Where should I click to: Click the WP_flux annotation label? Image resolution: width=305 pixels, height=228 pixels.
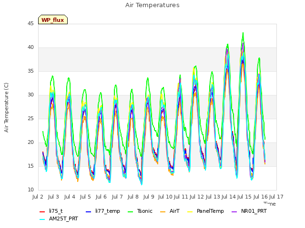point(53,19)
